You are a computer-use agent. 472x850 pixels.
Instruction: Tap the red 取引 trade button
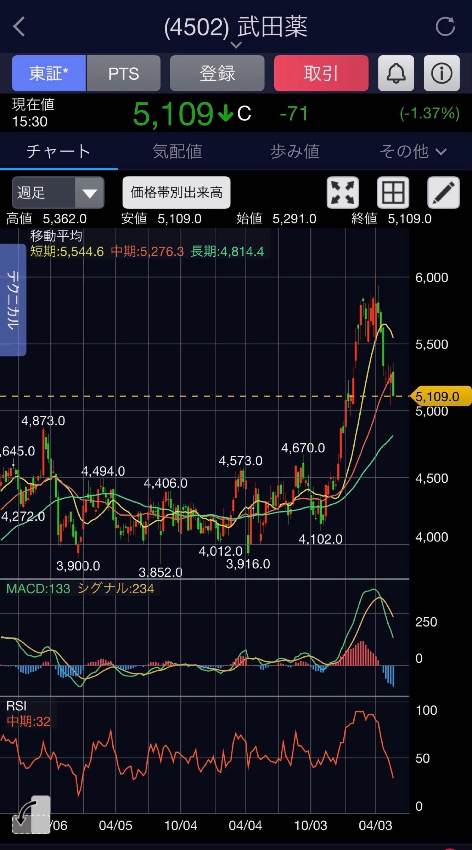tap(321, 73)
